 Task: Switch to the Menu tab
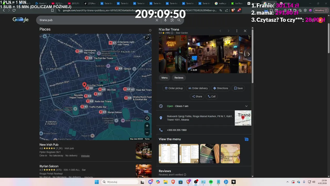tap(164, 78)
